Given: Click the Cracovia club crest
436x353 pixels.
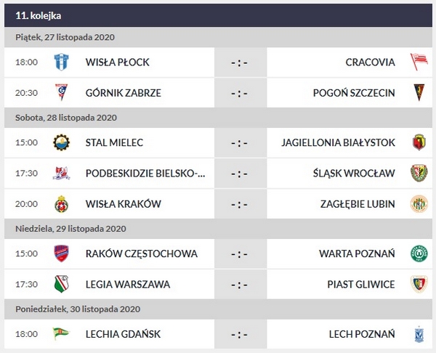Looking at the screenshot, I should 419,62.
